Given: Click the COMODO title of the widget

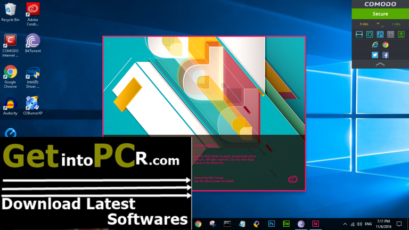Looking at the screenshot, I should pos(380,4).
